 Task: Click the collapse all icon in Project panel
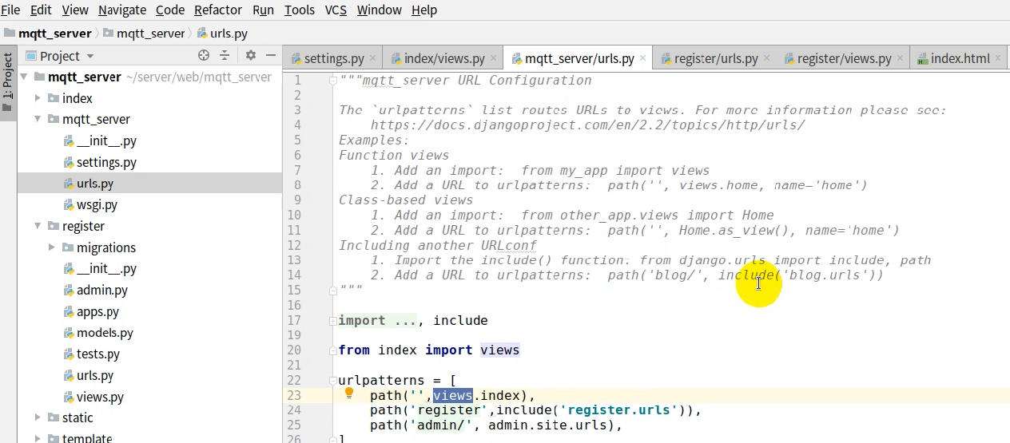pyautogui.click(x=225, y=56)
